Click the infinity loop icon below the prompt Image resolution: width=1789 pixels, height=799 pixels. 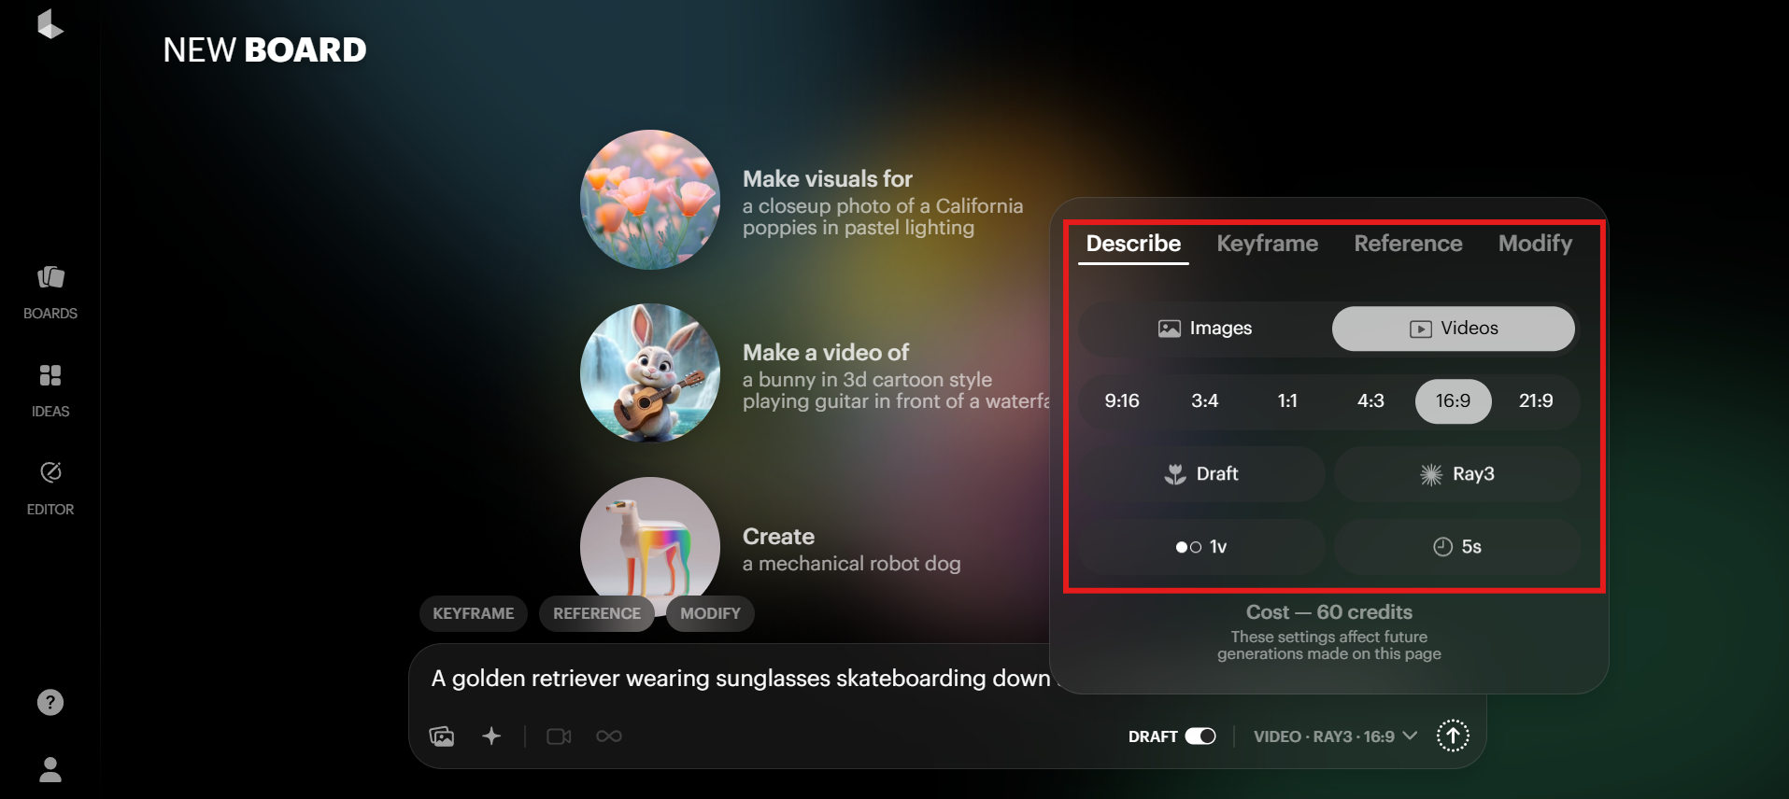609,736
